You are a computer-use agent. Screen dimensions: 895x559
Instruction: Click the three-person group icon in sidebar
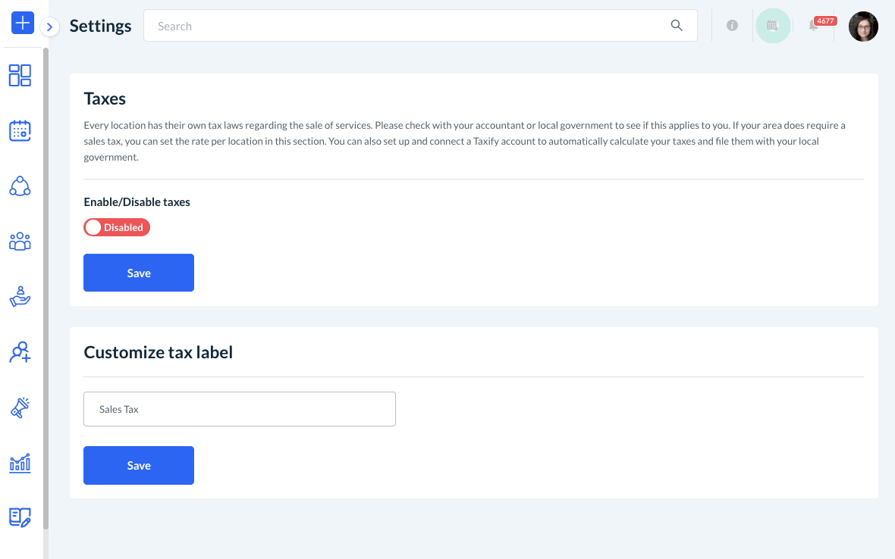(x=20, y=242)
